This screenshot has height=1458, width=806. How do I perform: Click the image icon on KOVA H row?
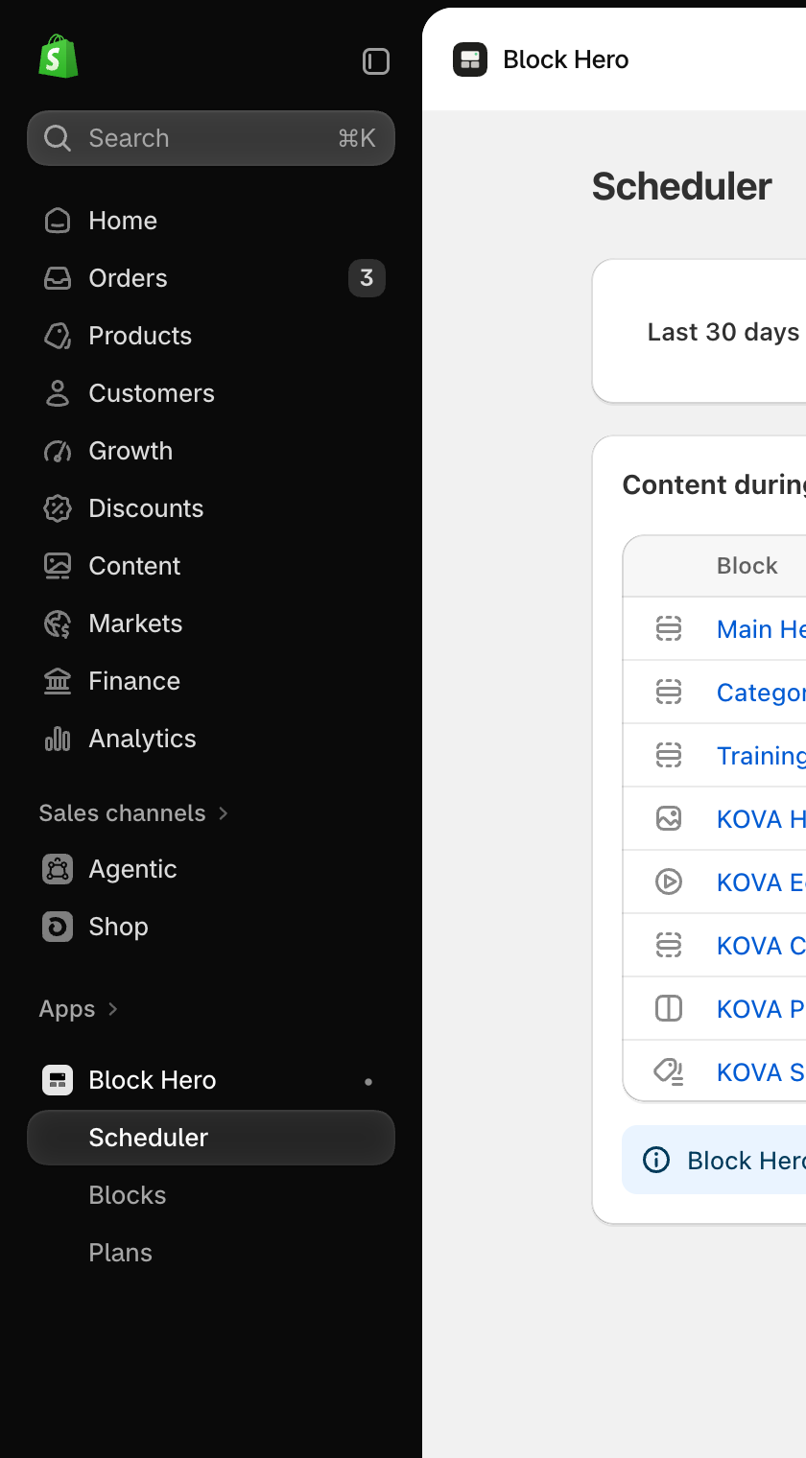click(x=669, y=818)
